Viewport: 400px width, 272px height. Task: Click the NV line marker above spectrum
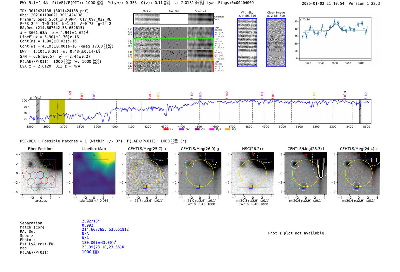70,93
